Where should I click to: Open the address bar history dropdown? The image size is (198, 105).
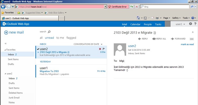click(105, 7)
